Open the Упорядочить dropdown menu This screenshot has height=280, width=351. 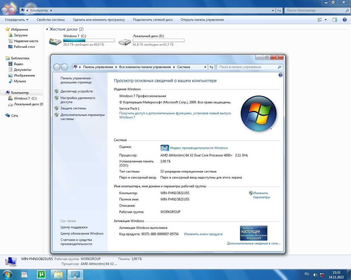16,20
